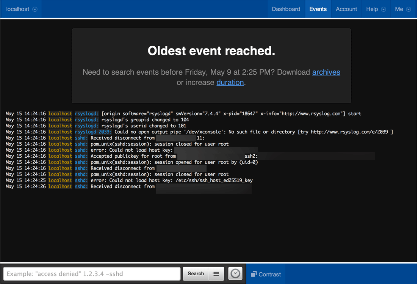This screenshot has width=418, height=284.
Task: Click the Contrast squares icon
Action: tap(254, 274)
